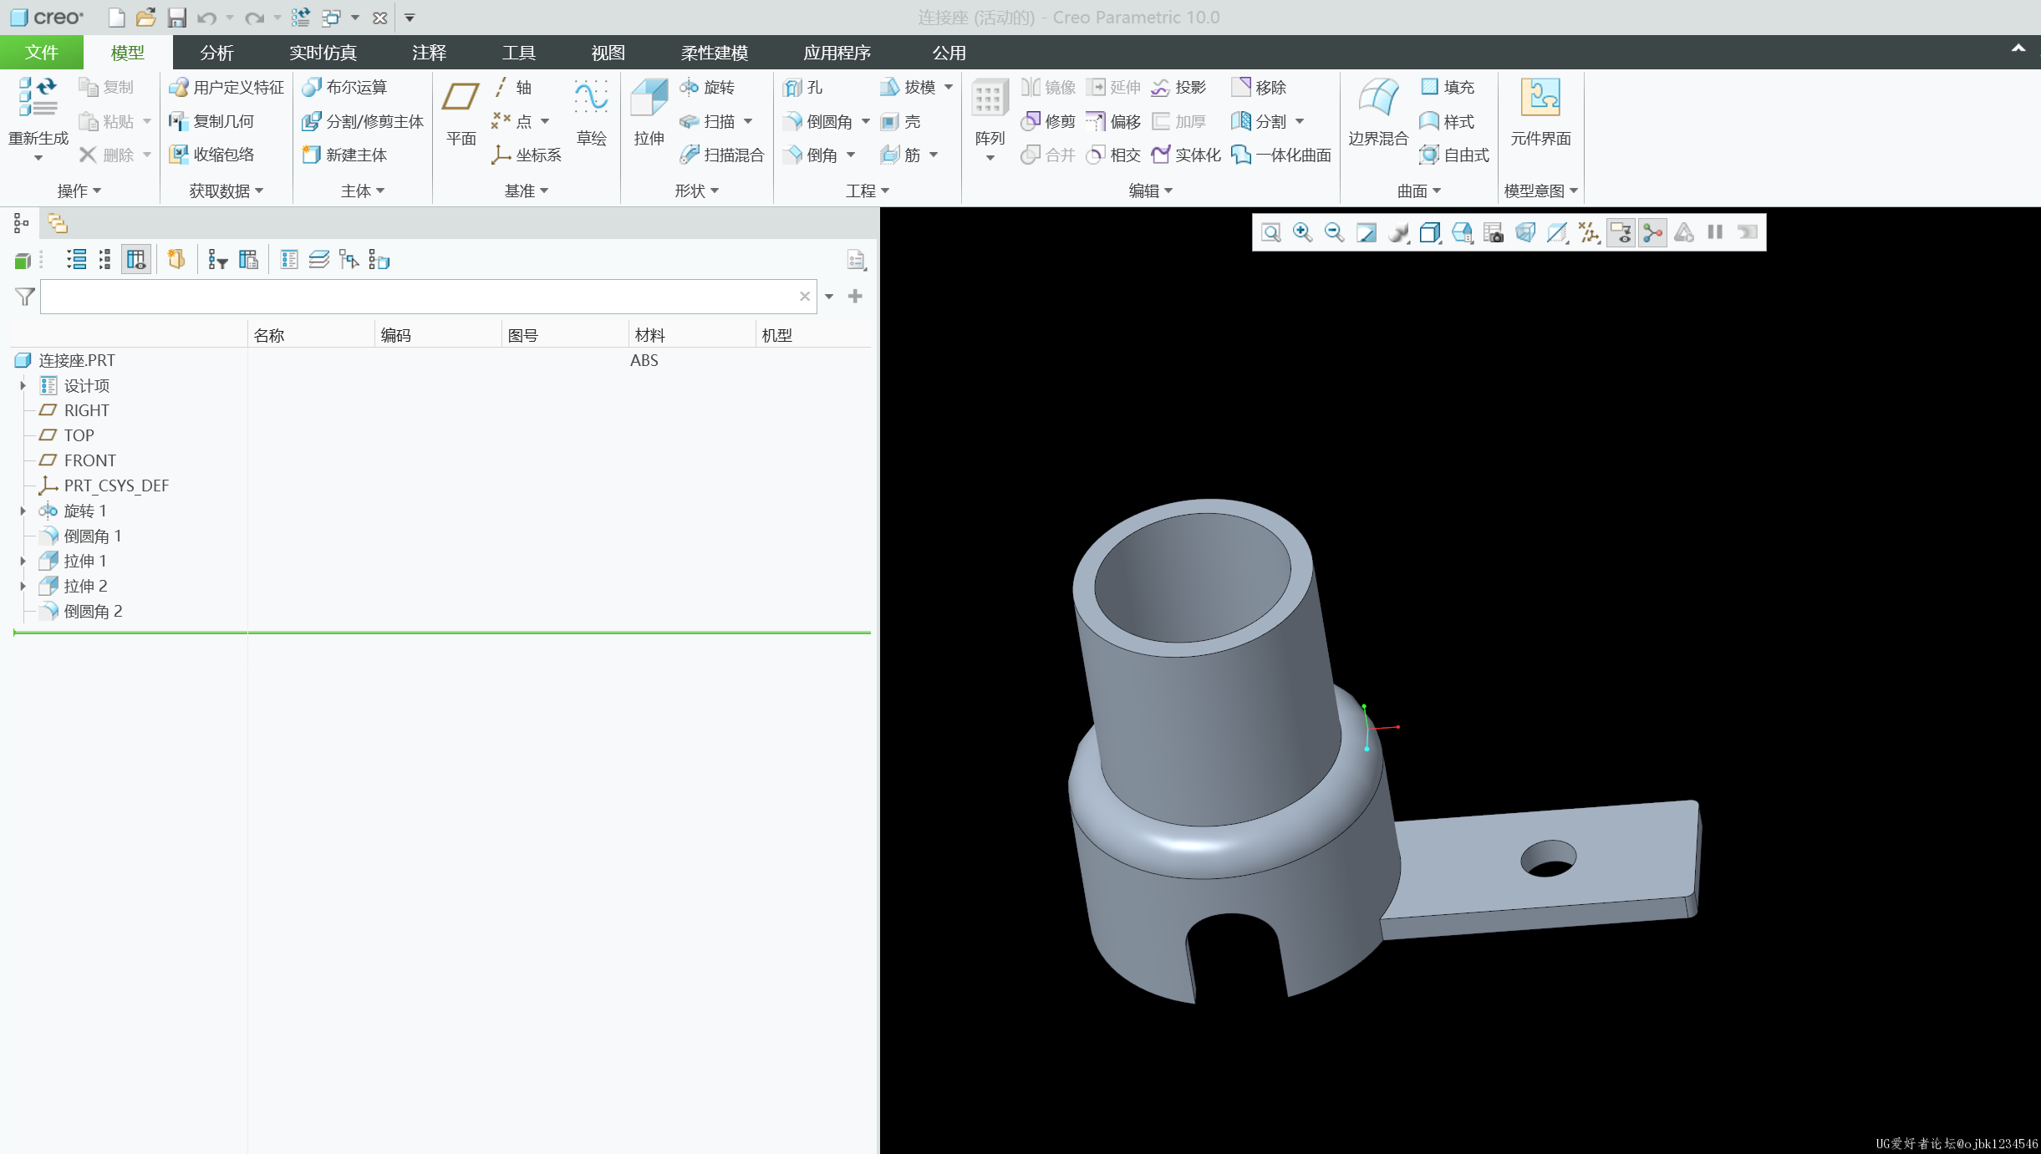2041x1154 pixels.
Task: Open the 操作 group dropdown
Action: [79, 191]
